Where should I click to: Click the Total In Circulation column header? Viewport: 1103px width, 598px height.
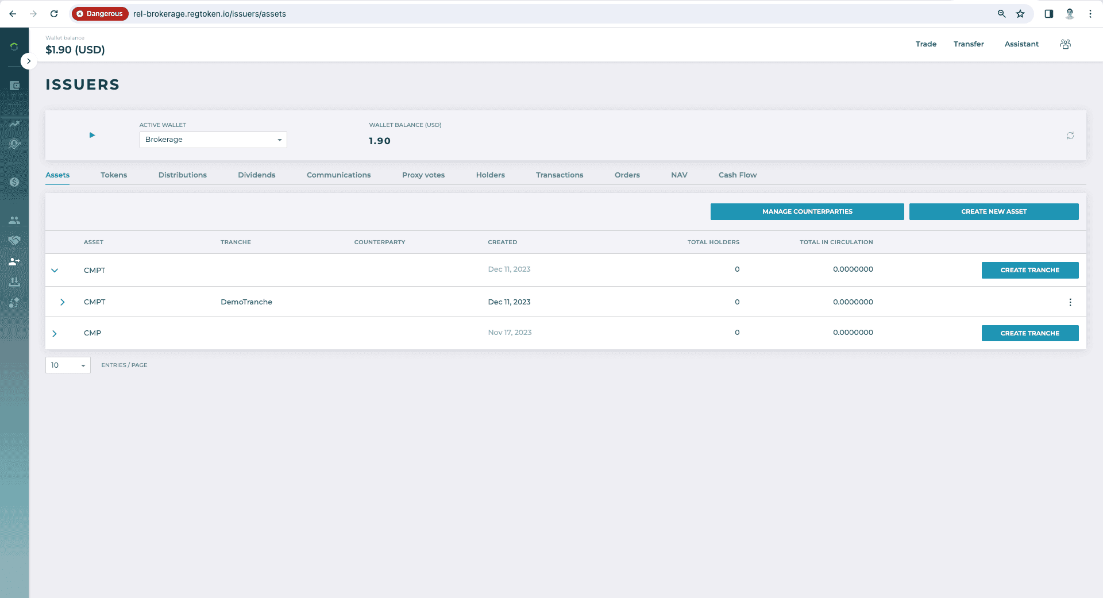click(836, 242)
